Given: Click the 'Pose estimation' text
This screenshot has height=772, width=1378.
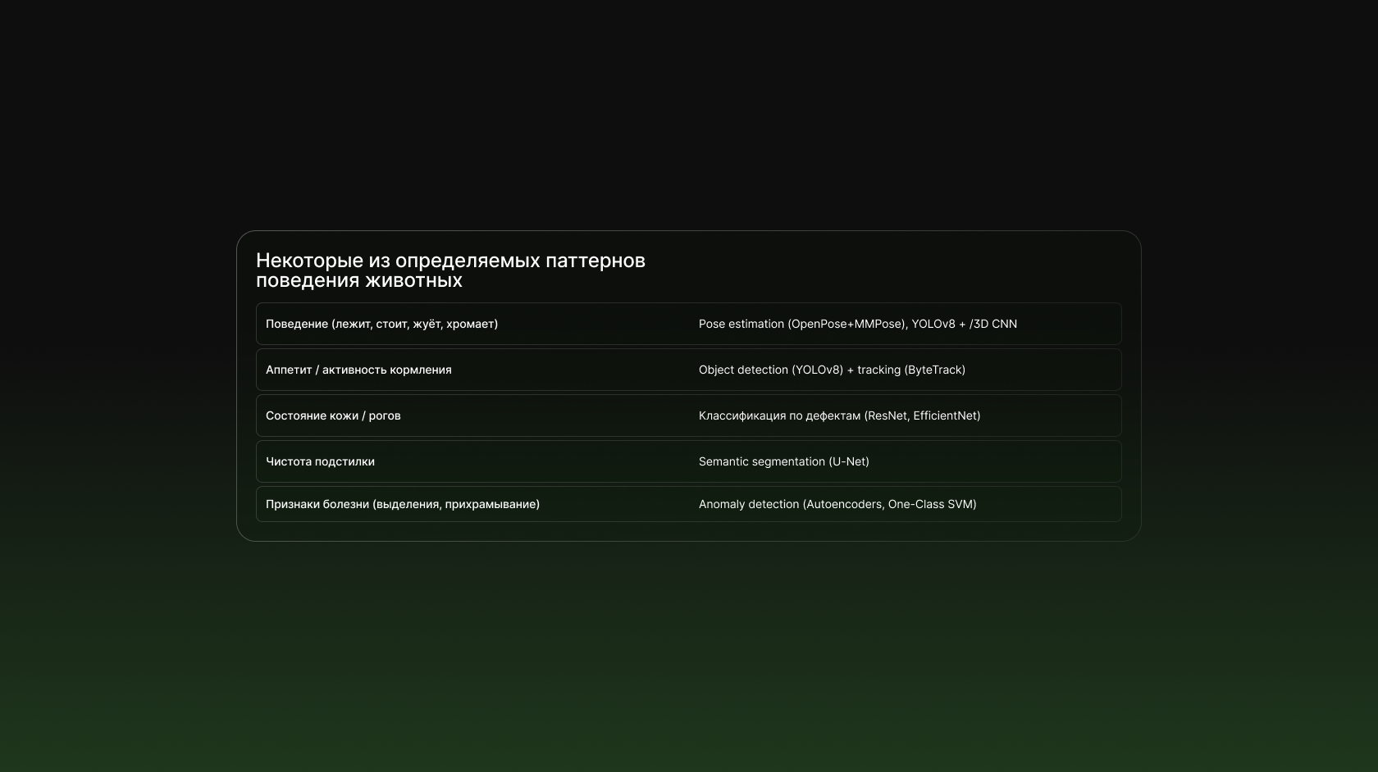Looking at the screenshot, I should point(741,324).
